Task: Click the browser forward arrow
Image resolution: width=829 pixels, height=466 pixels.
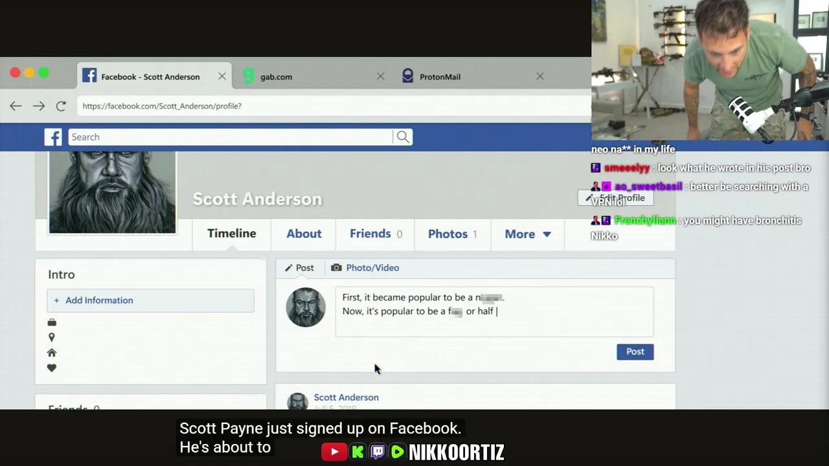Action: (39, 105)
